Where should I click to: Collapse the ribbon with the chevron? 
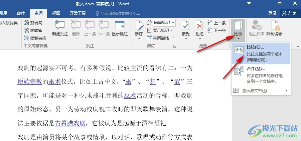click(x=298, y=47)
